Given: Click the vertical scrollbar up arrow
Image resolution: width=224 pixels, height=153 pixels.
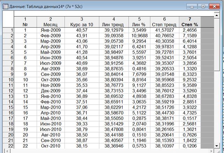Looking at the screenshot, I should [x=217, y=15].
